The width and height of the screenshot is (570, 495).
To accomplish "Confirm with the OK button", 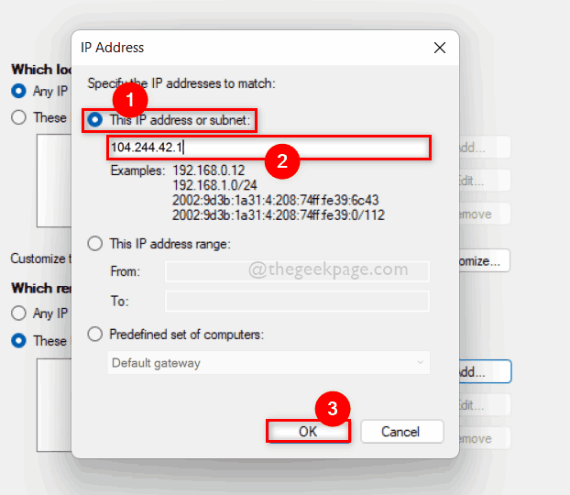I will [308, 432].
